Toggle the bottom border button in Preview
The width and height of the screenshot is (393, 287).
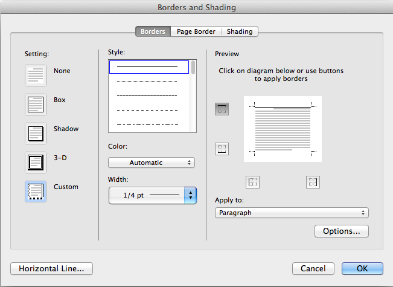pyautogui.click(x=222, y=149)
